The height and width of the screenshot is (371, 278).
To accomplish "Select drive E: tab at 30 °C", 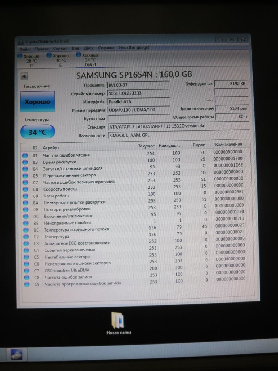I will pyautogui.click(x=58, y=61).
